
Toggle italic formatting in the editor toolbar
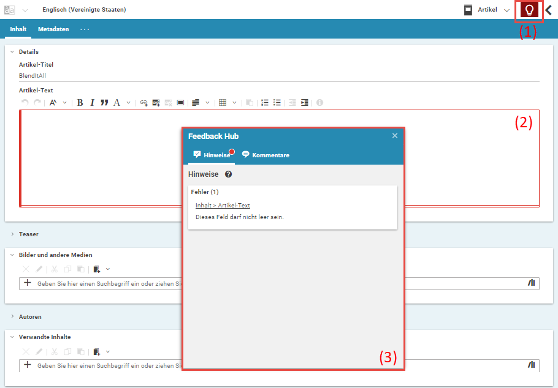(92, 102)
